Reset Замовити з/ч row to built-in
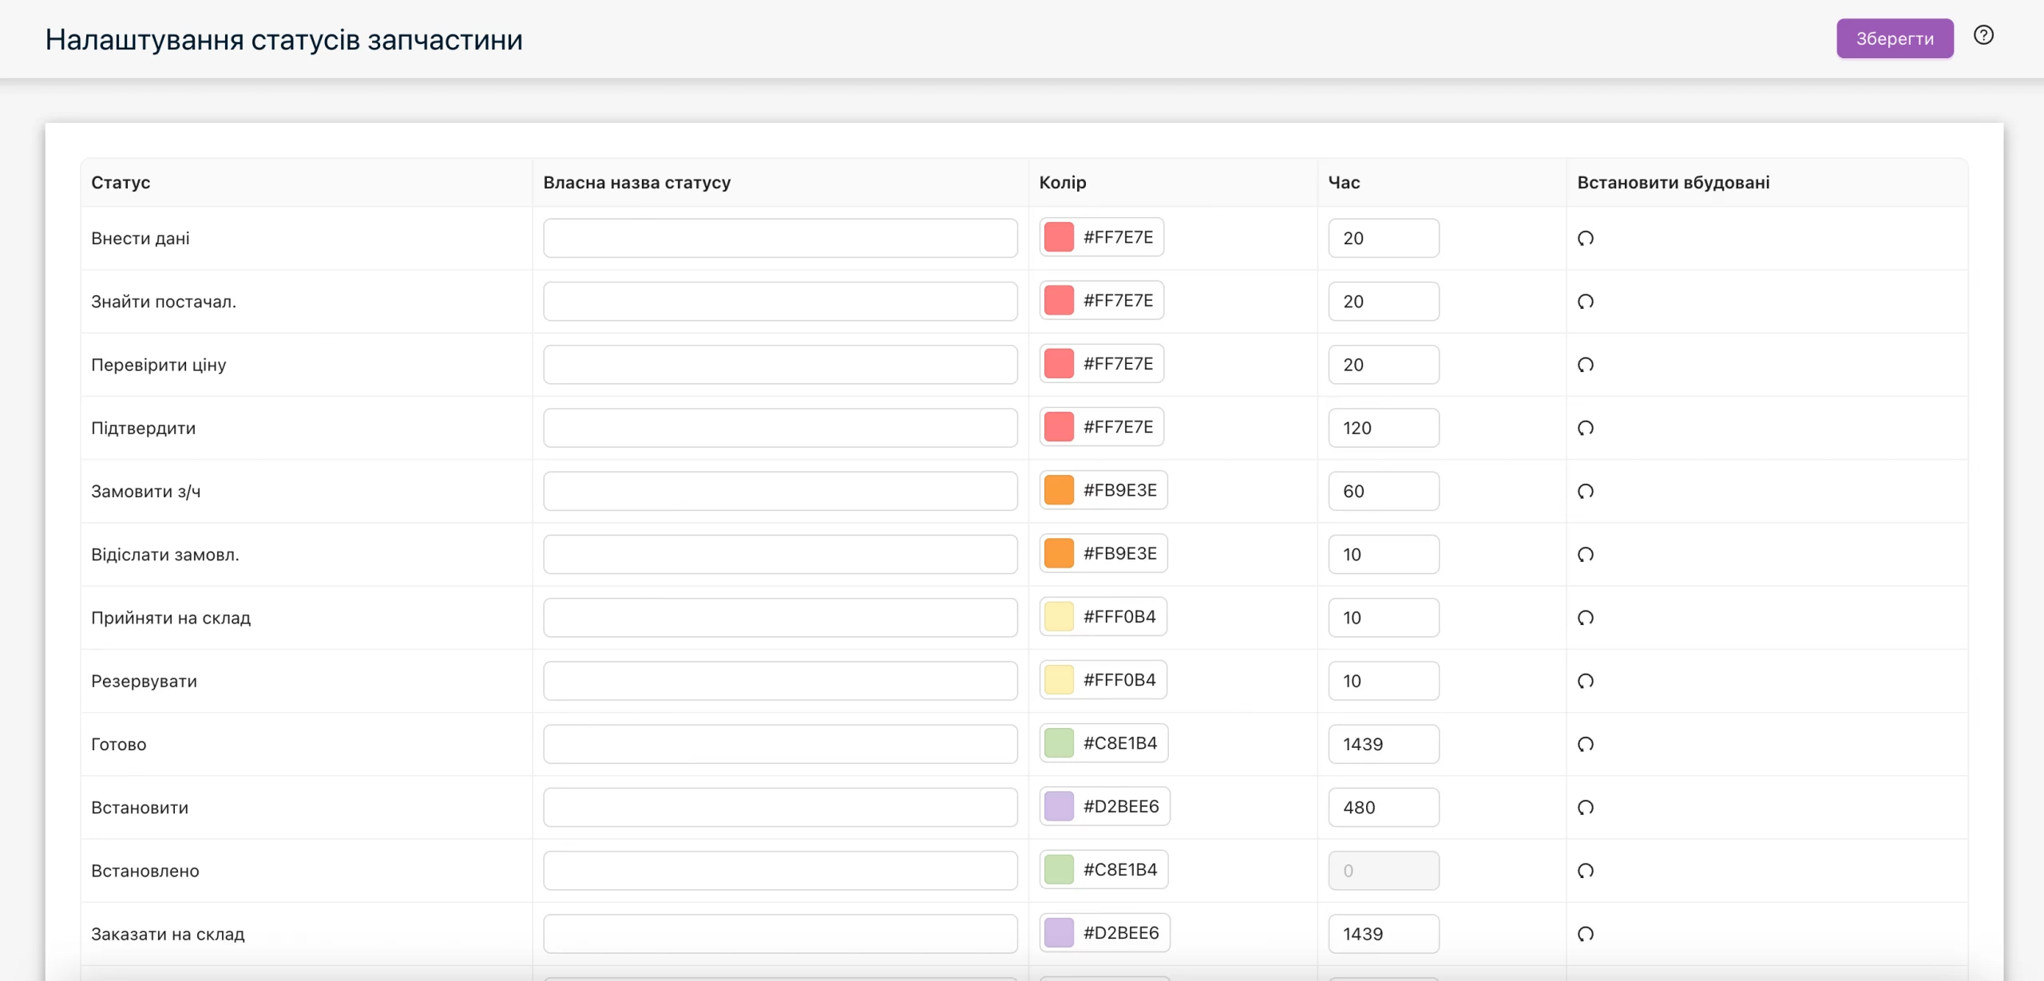This screenshot has height=981, width=2044. tap(1586, 491)
